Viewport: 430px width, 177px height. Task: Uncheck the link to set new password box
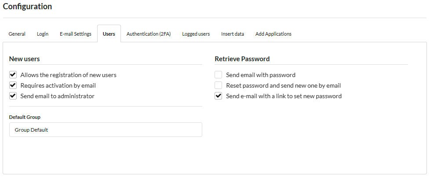219,96
